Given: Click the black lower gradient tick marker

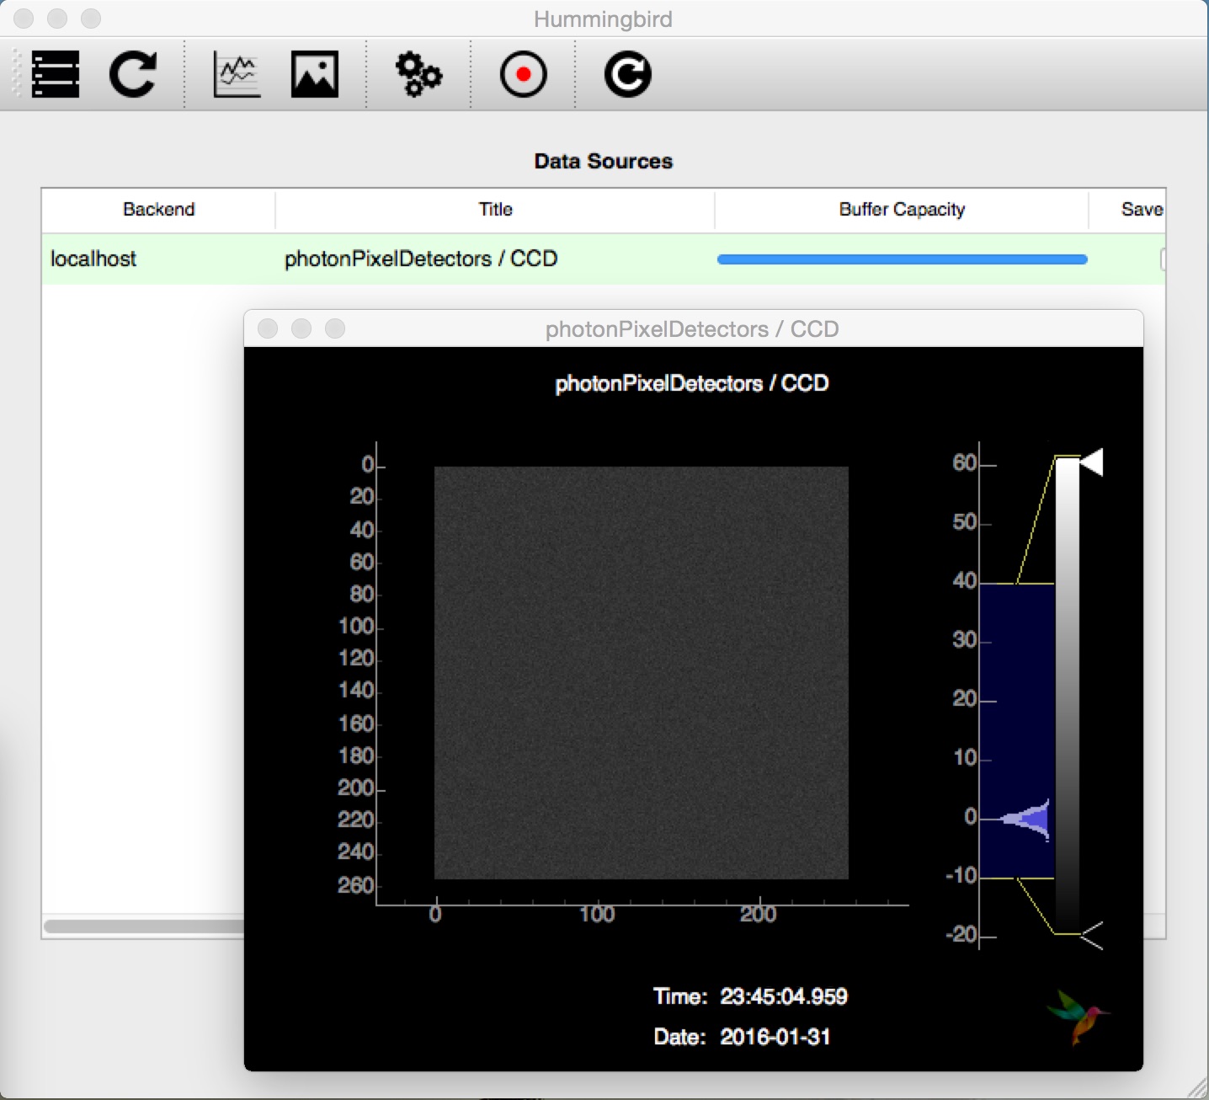Looking at the screenshot, I should [x=1091, y=935].
